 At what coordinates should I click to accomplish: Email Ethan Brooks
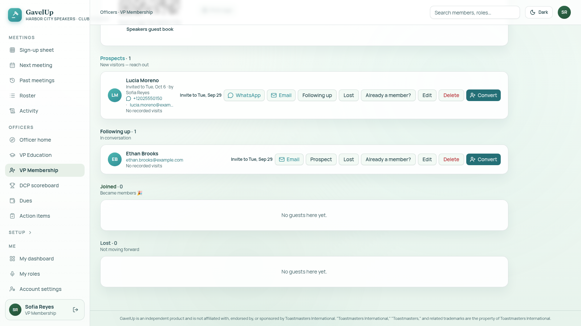(289, 159)
